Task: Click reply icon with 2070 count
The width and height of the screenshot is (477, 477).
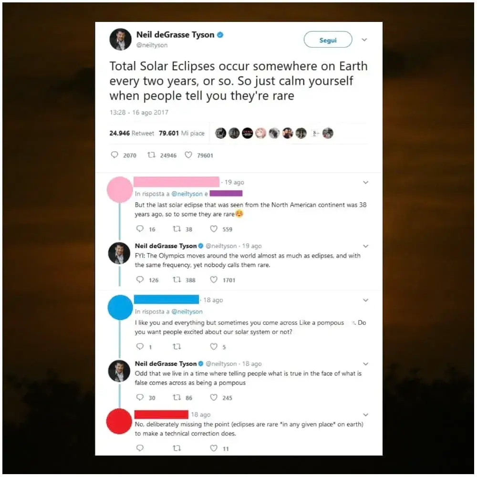Action: coord(114,155)
